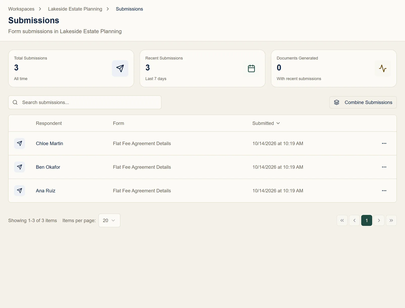The image size is (405, 308).
Task: Sort by the Submitted column header
Action: [266, 123]
